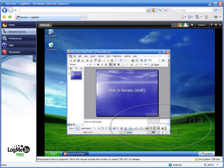Expand the AutoShapes menu
The width and height of the screenshot is (224, 168).
[86, 128]
